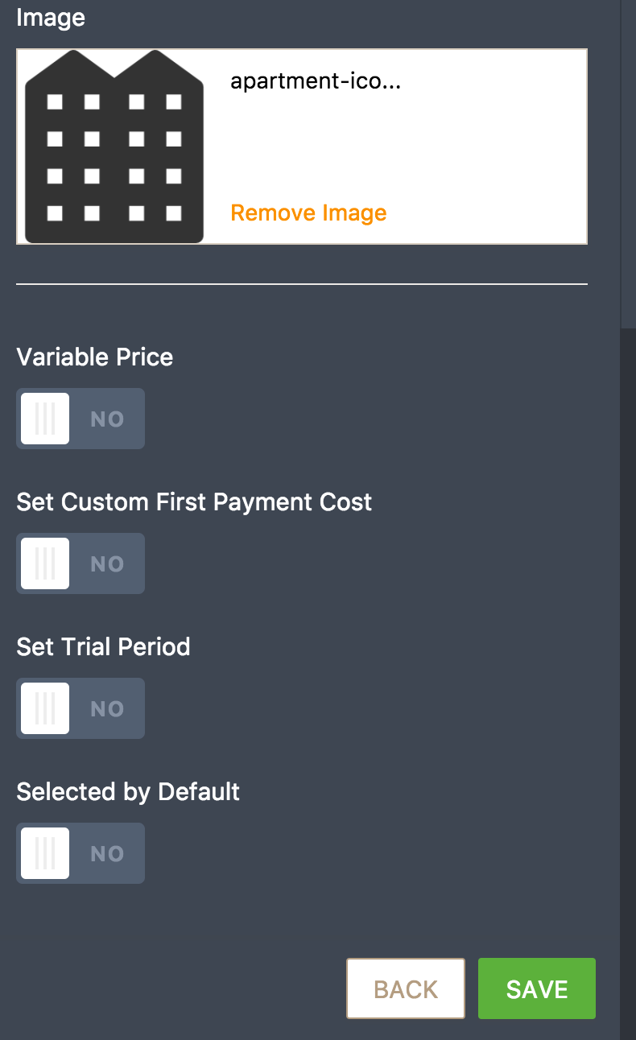Click the NO label under Set Trial Period

click(x=107, y=708)
